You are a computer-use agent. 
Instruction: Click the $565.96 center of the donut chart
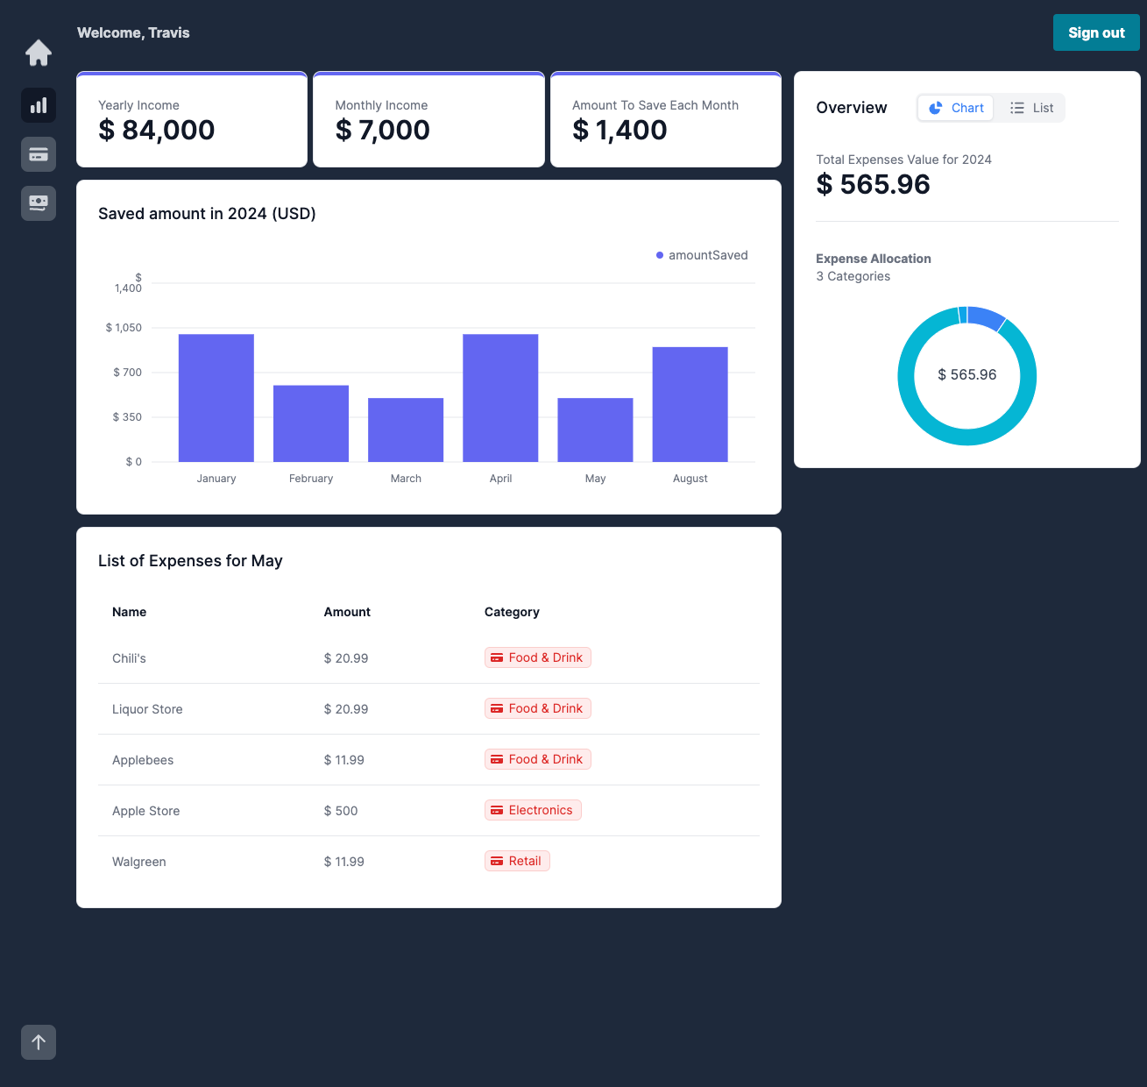point(967,375)
